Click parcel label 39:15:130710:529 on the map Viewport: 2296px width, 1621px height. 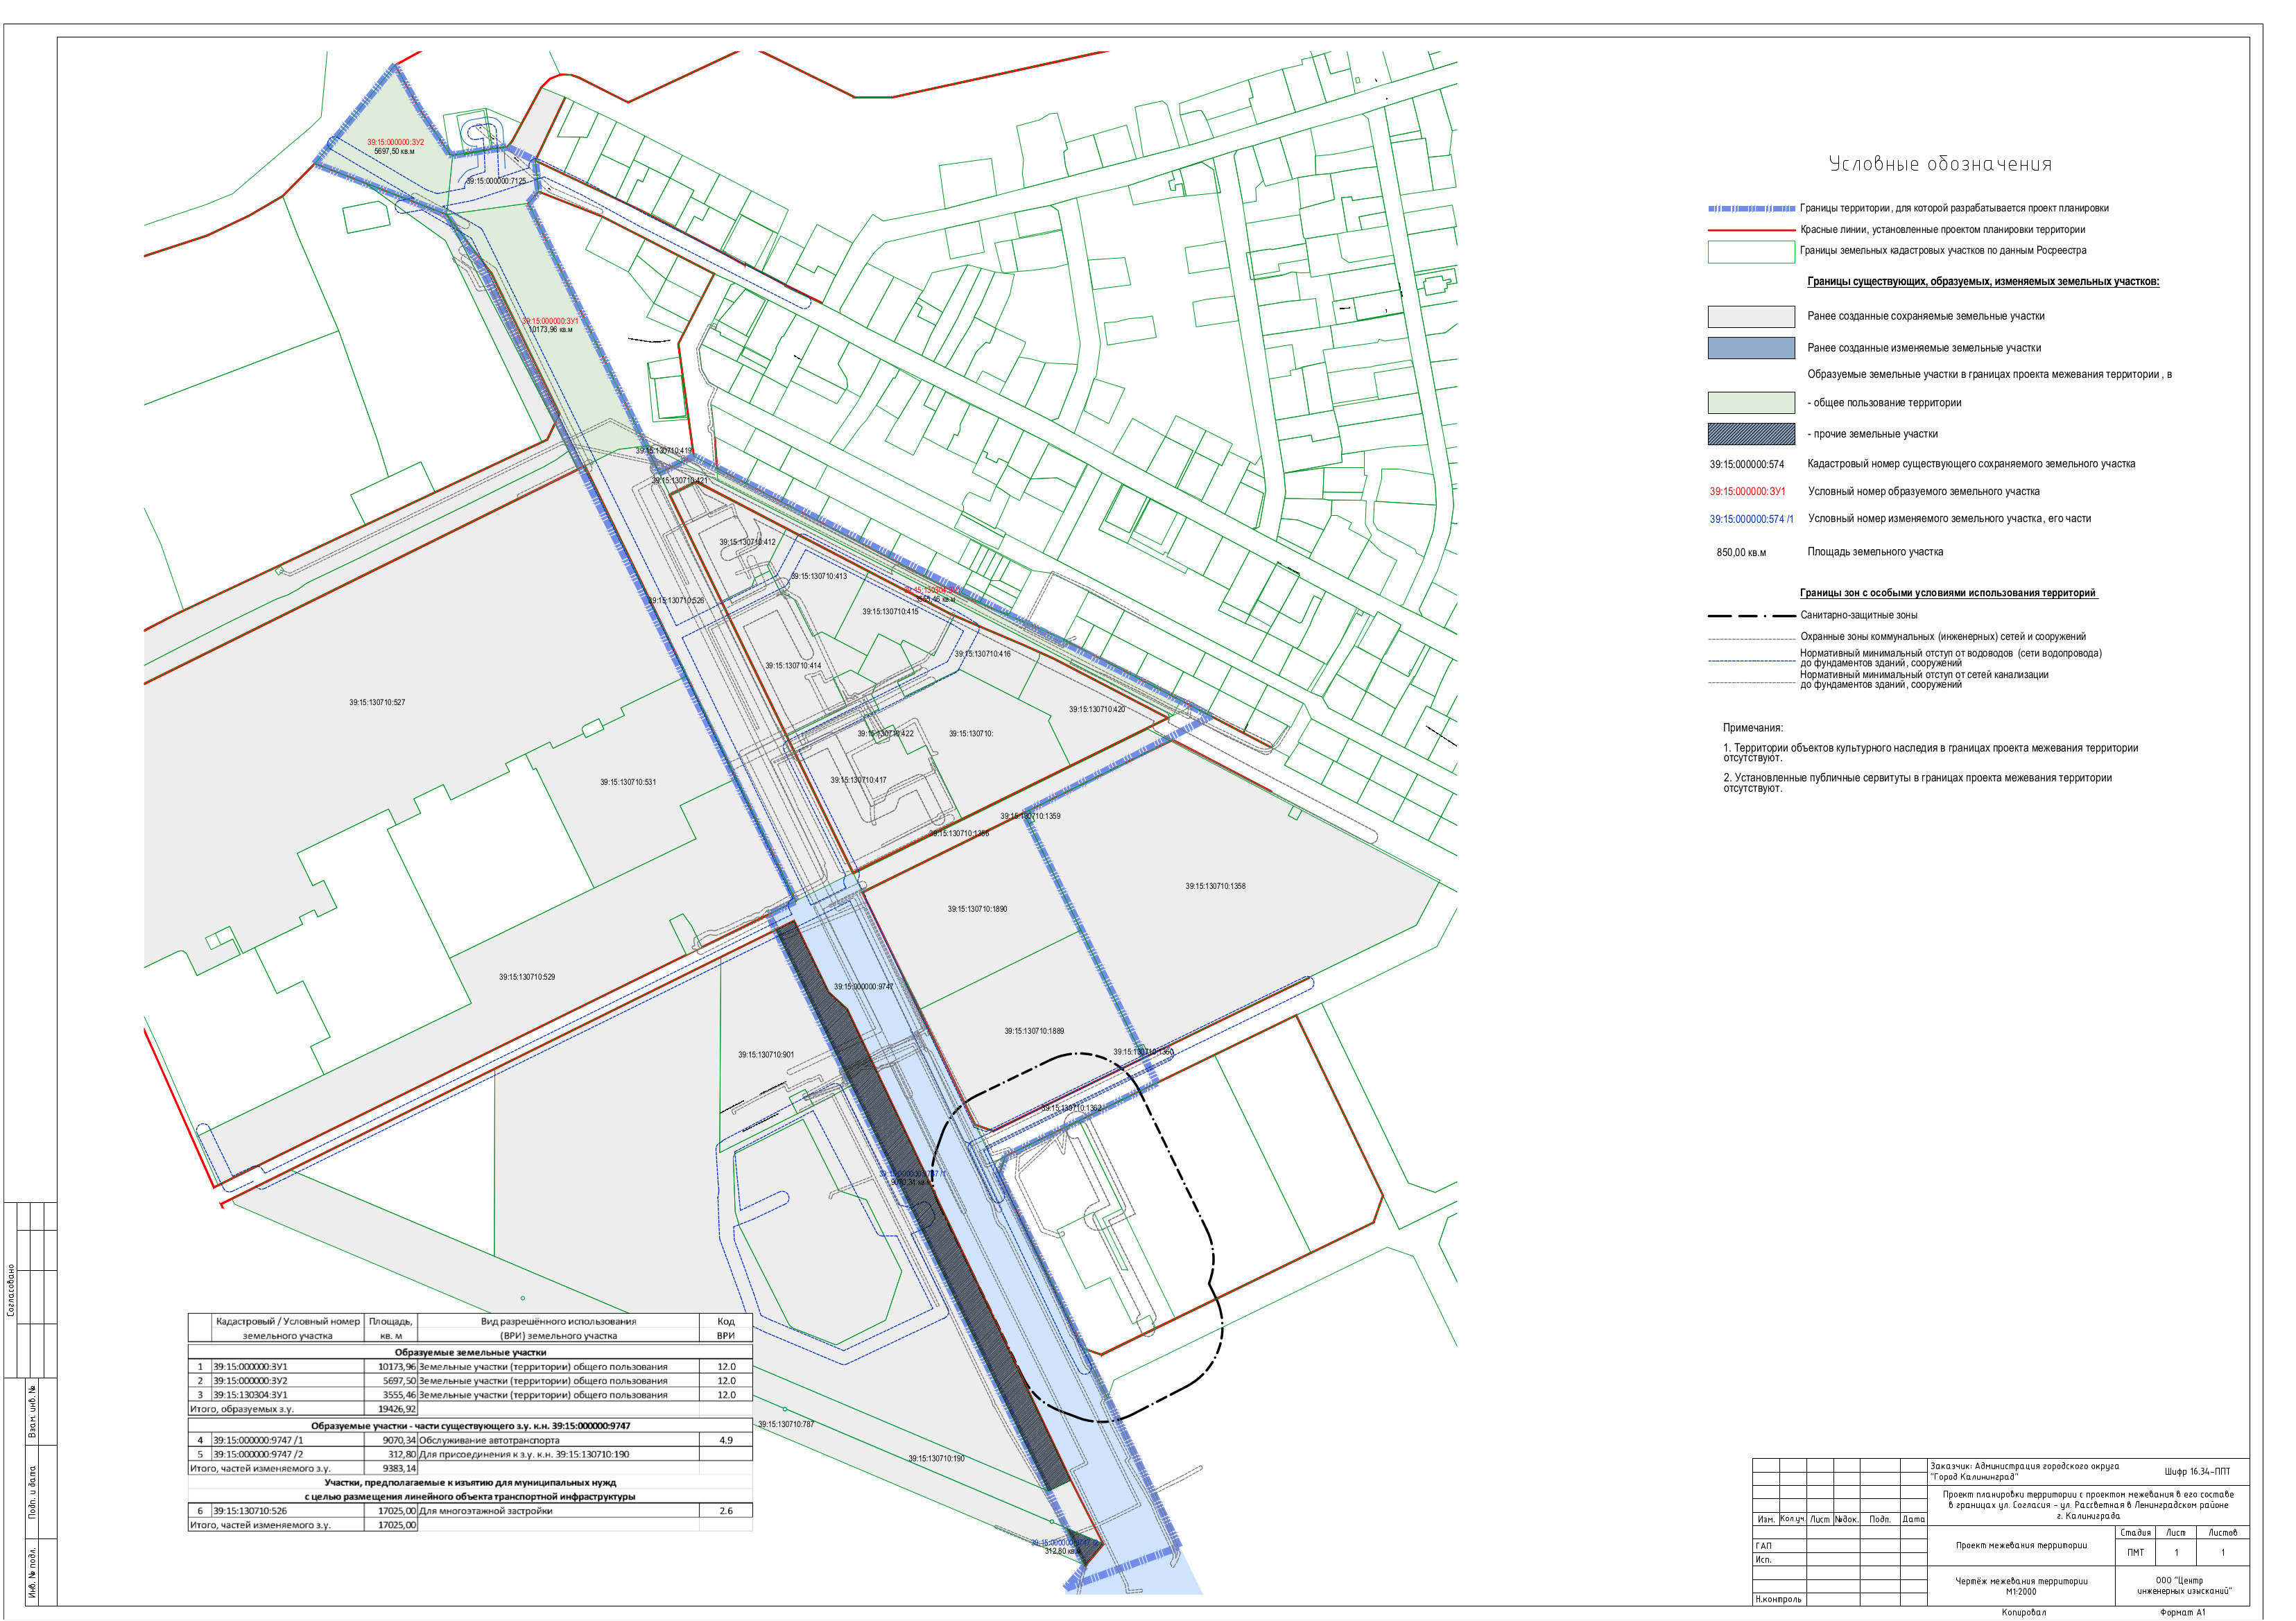pyautogui.click(x=527, y=977)
